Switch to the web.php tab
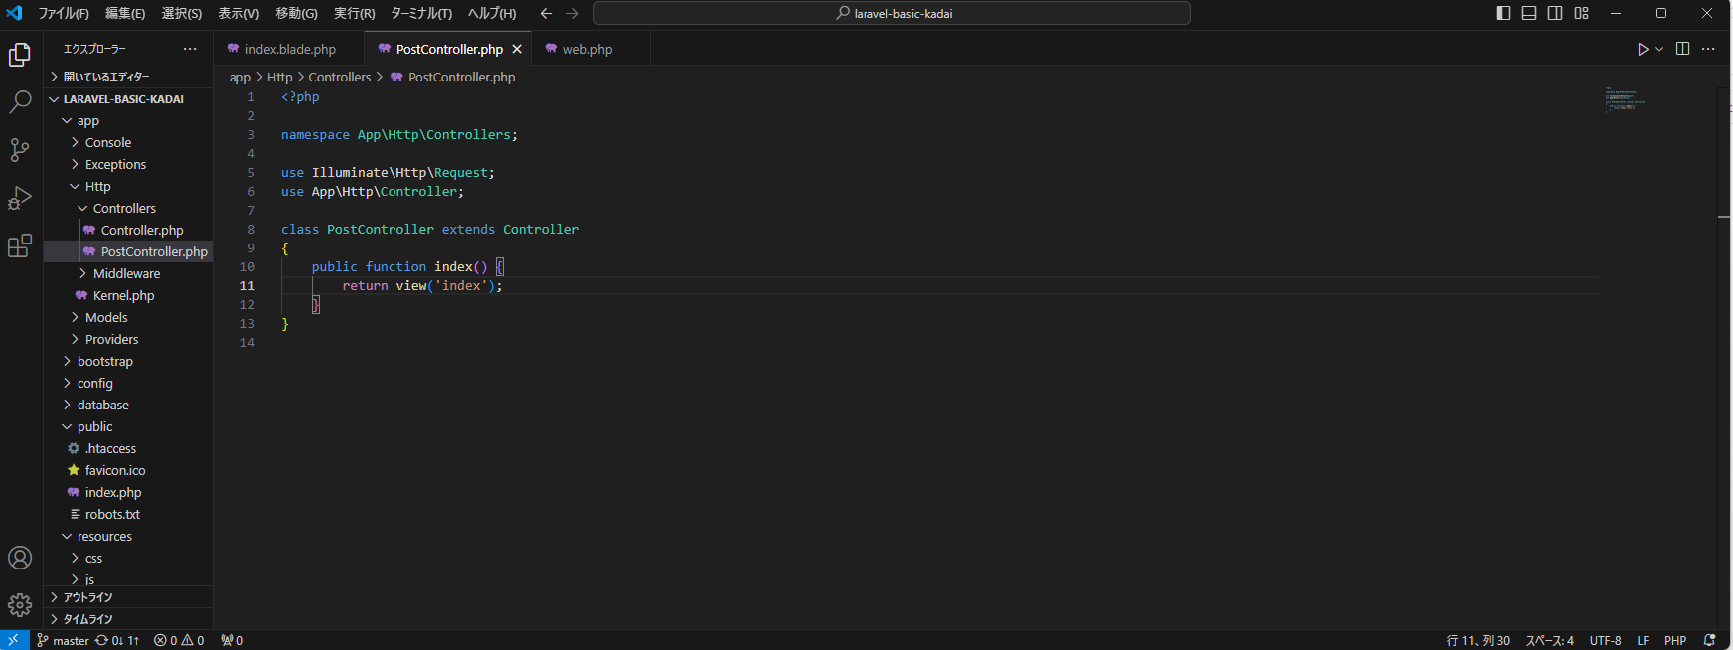 pyautogui.click(x=586, y=49)
